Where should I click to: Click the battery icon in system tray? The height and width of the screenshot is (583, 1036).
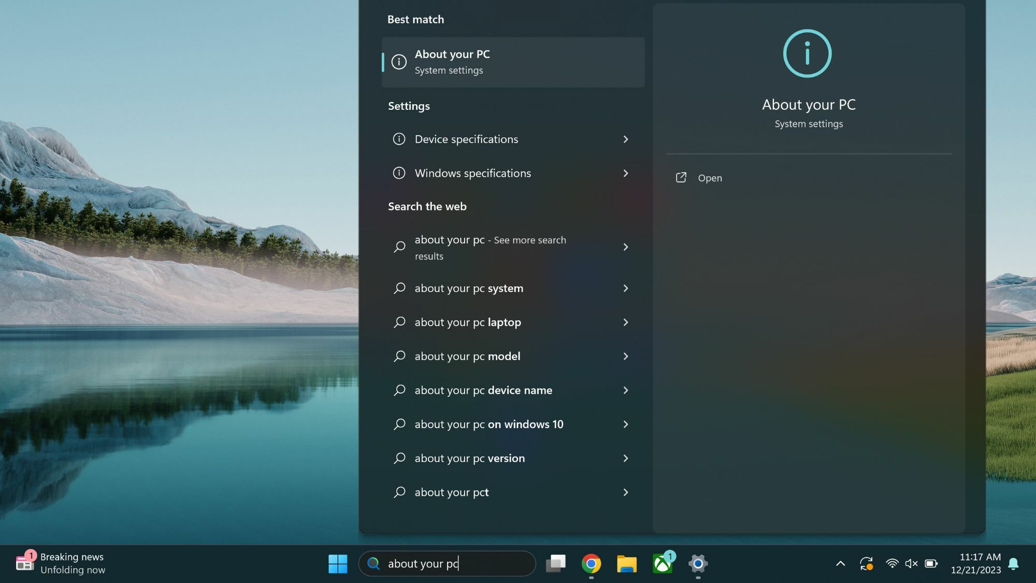(931, 563)
